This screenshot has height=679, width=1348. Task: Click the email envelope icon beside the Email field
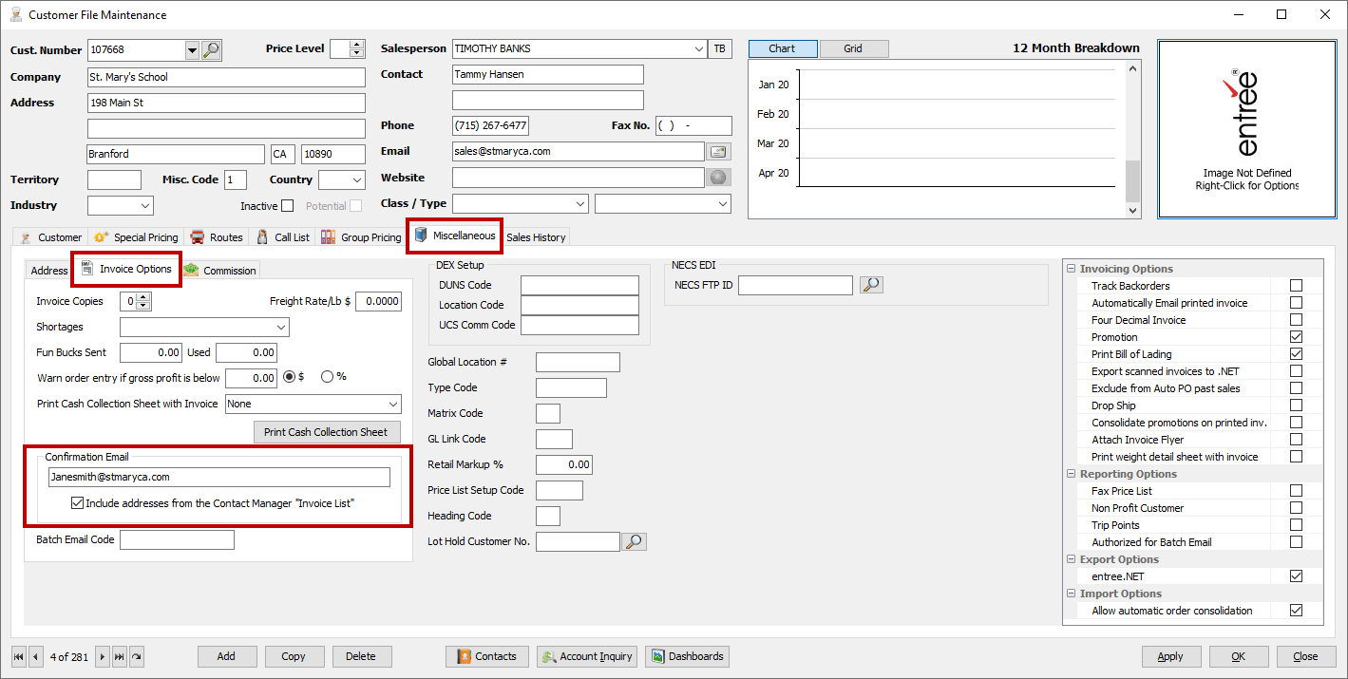pos(719,151)
